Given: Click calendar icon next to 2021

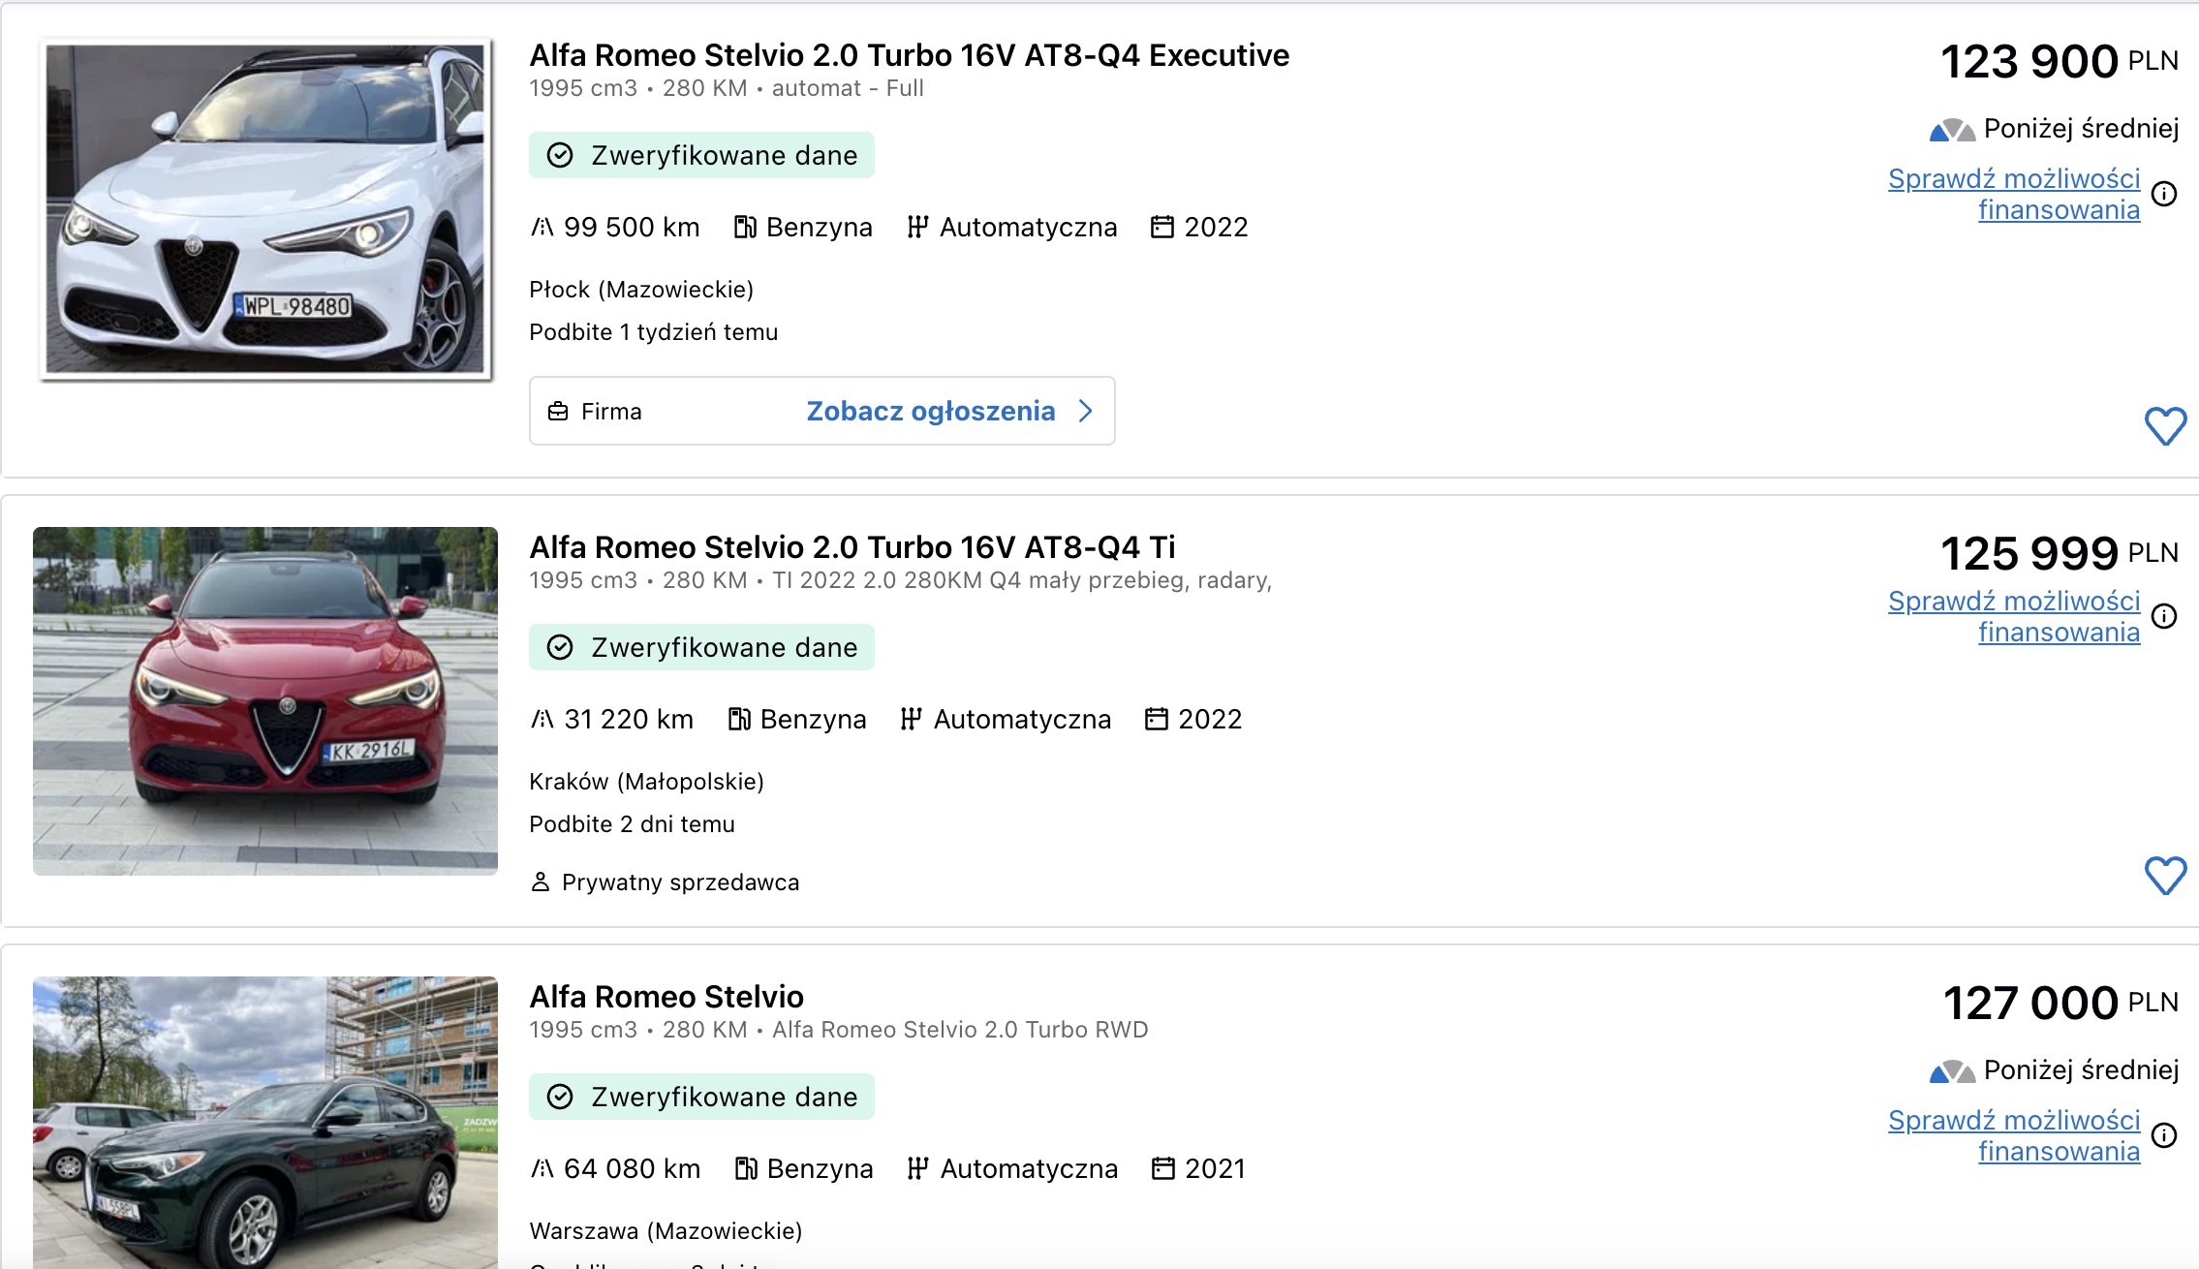Looking at the screenshot, I should 1162,1169.
